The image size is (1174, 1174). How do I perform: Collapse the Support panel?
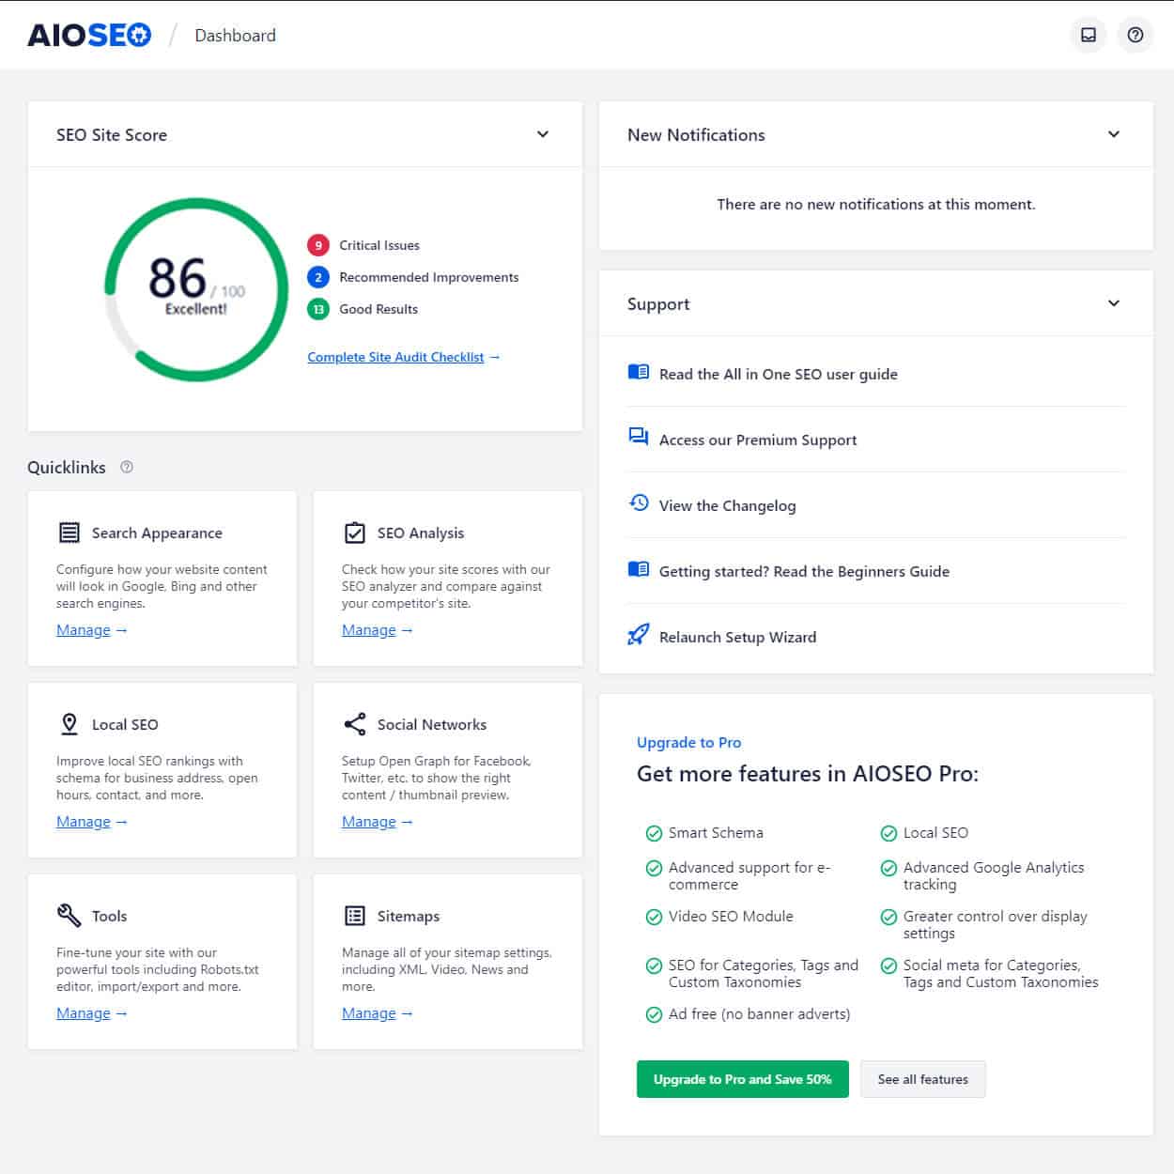[1114, 303]
